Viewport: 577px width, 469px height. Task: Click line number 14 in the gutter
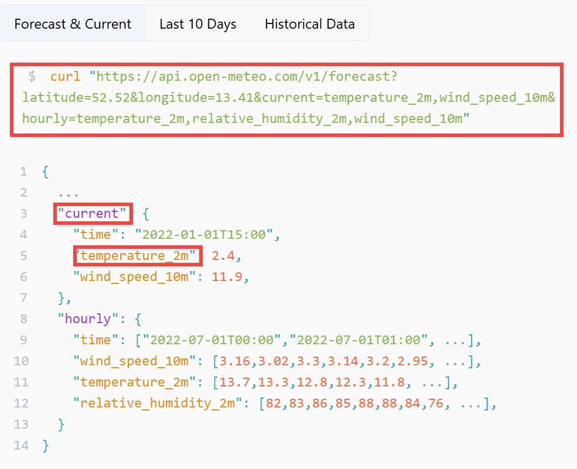(x=21, y=446)
